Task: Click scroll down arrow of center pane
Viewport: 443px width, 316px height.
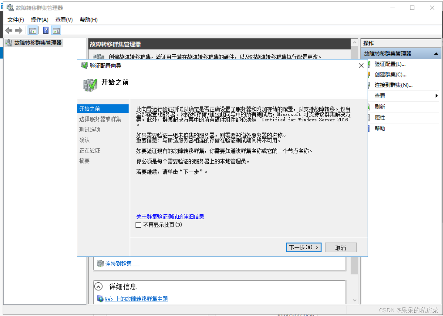Action: pos(355,300)
